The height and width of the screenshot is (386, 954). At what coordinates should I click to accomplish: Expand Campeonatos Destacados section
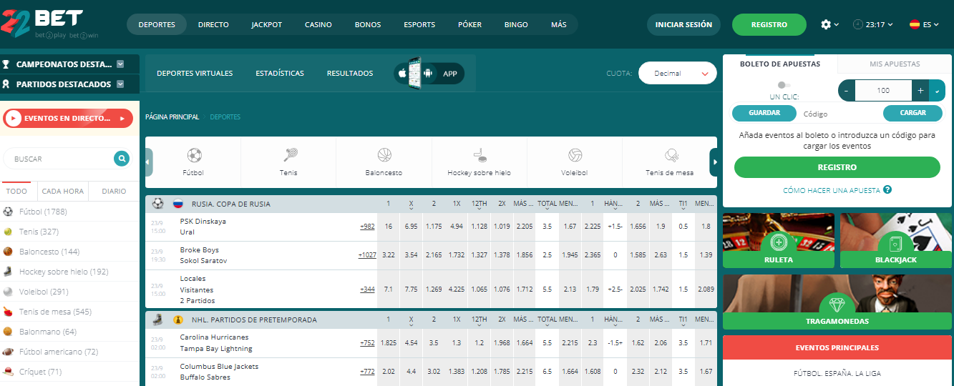120,64
